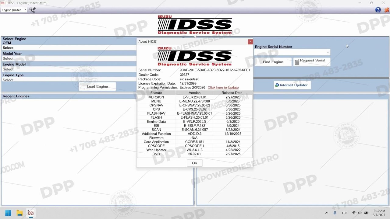The width and height of the screenshot is (390, 219).
Task: Click the battery tray icon
Action: click(x=367, y=213)
